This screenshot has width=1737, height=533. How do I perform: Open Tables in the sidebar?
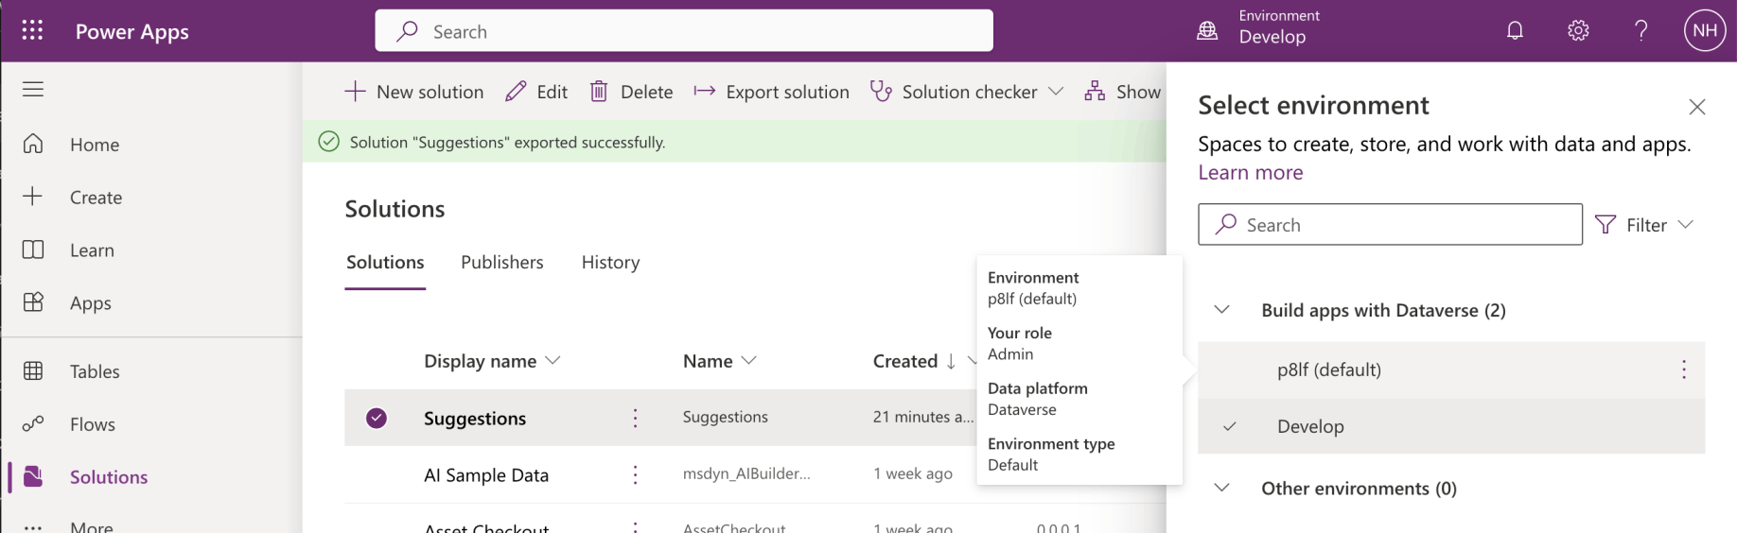[x=95, y=371]
